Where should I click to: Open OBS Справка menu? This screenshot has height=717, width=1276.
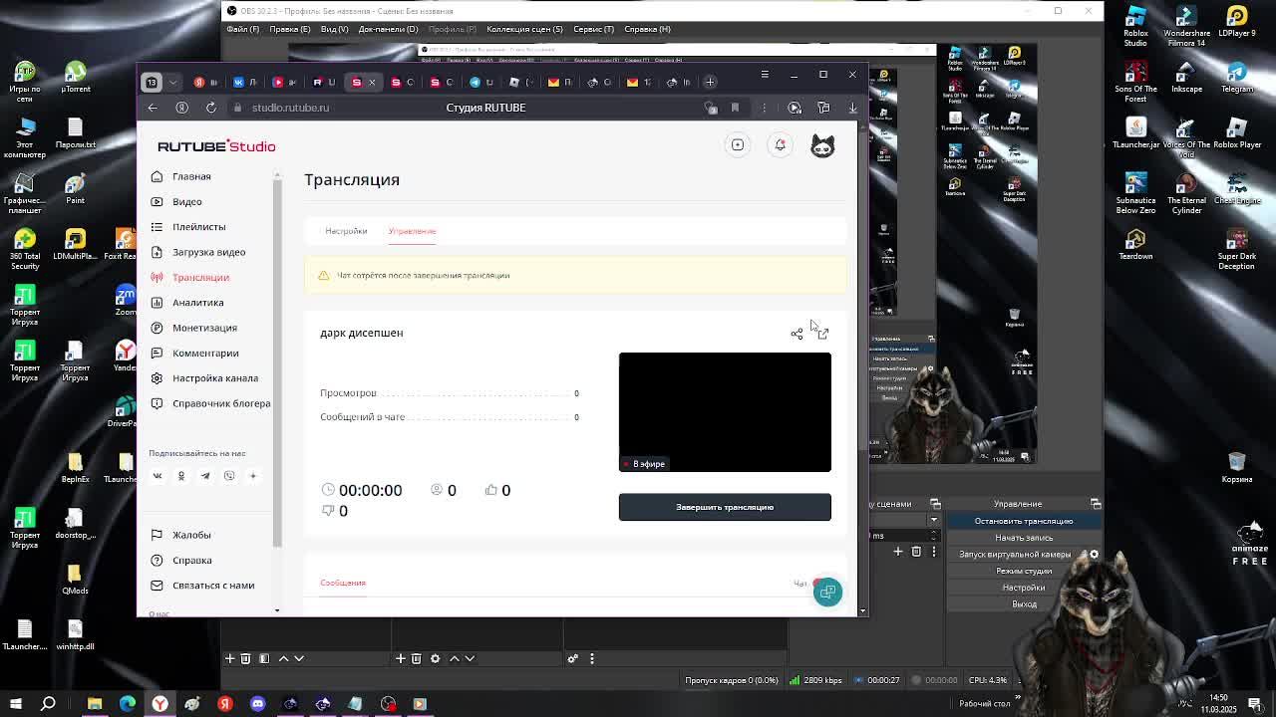point(647,29)
